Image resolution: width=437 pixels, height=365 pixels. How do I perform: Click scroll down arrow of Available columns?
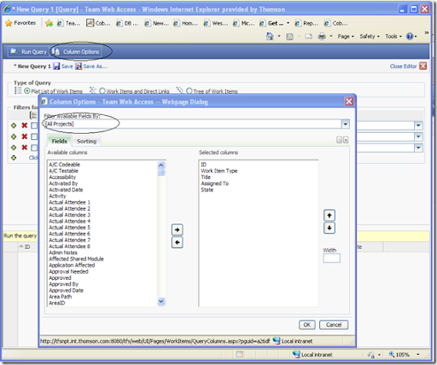(161, 302)
